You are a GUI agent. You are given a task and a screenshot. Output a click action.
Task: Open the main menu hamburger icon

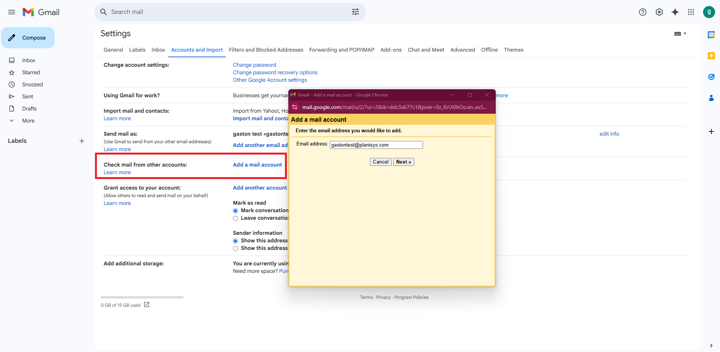(x=12, y=12)
